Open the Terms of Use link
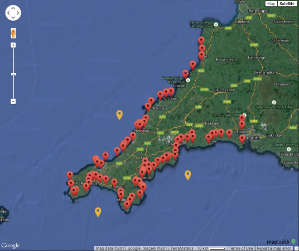 (241, 248)
